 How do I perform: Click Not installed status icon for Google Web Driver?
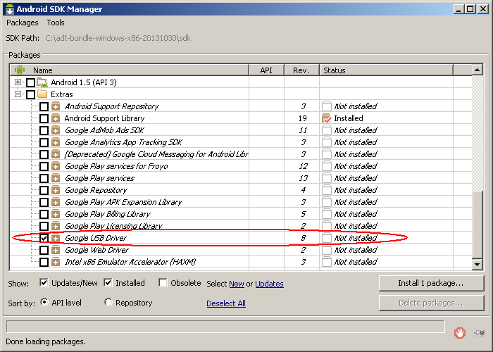(x=327, y=250)
